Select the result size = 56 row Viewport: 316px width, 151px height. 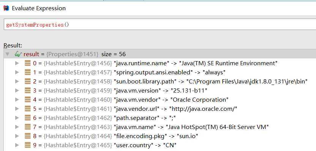(160, 54)
